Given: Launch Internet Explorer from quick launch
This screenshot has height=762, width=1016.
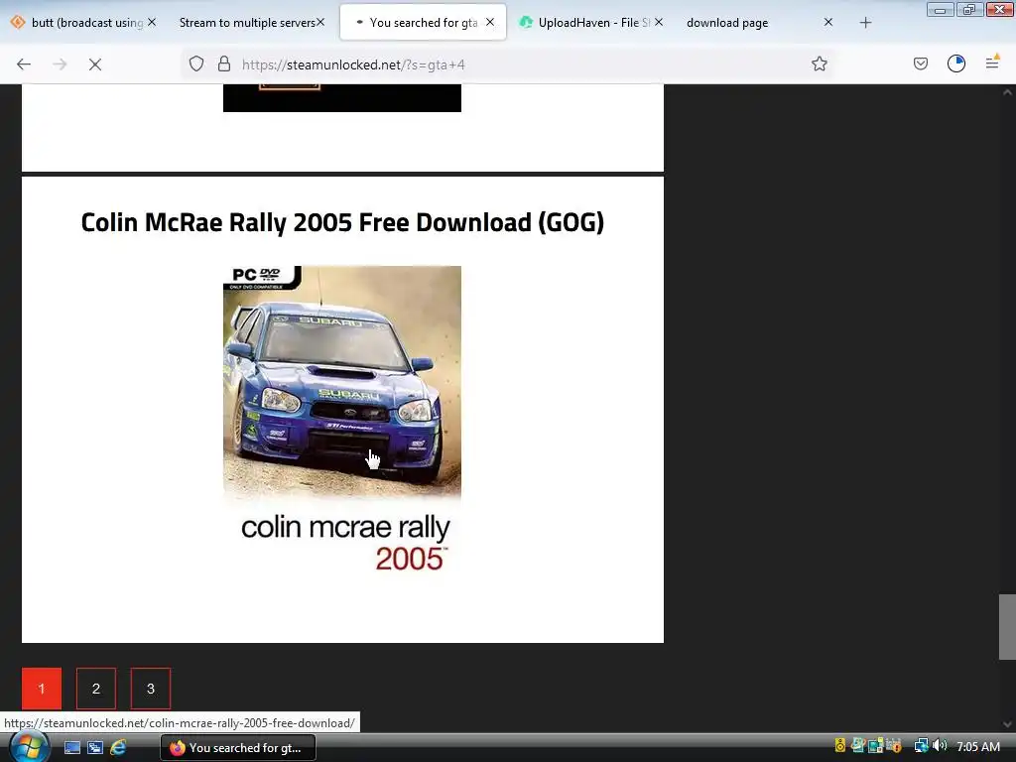Looking at the screenshot, I should point(118,748).
